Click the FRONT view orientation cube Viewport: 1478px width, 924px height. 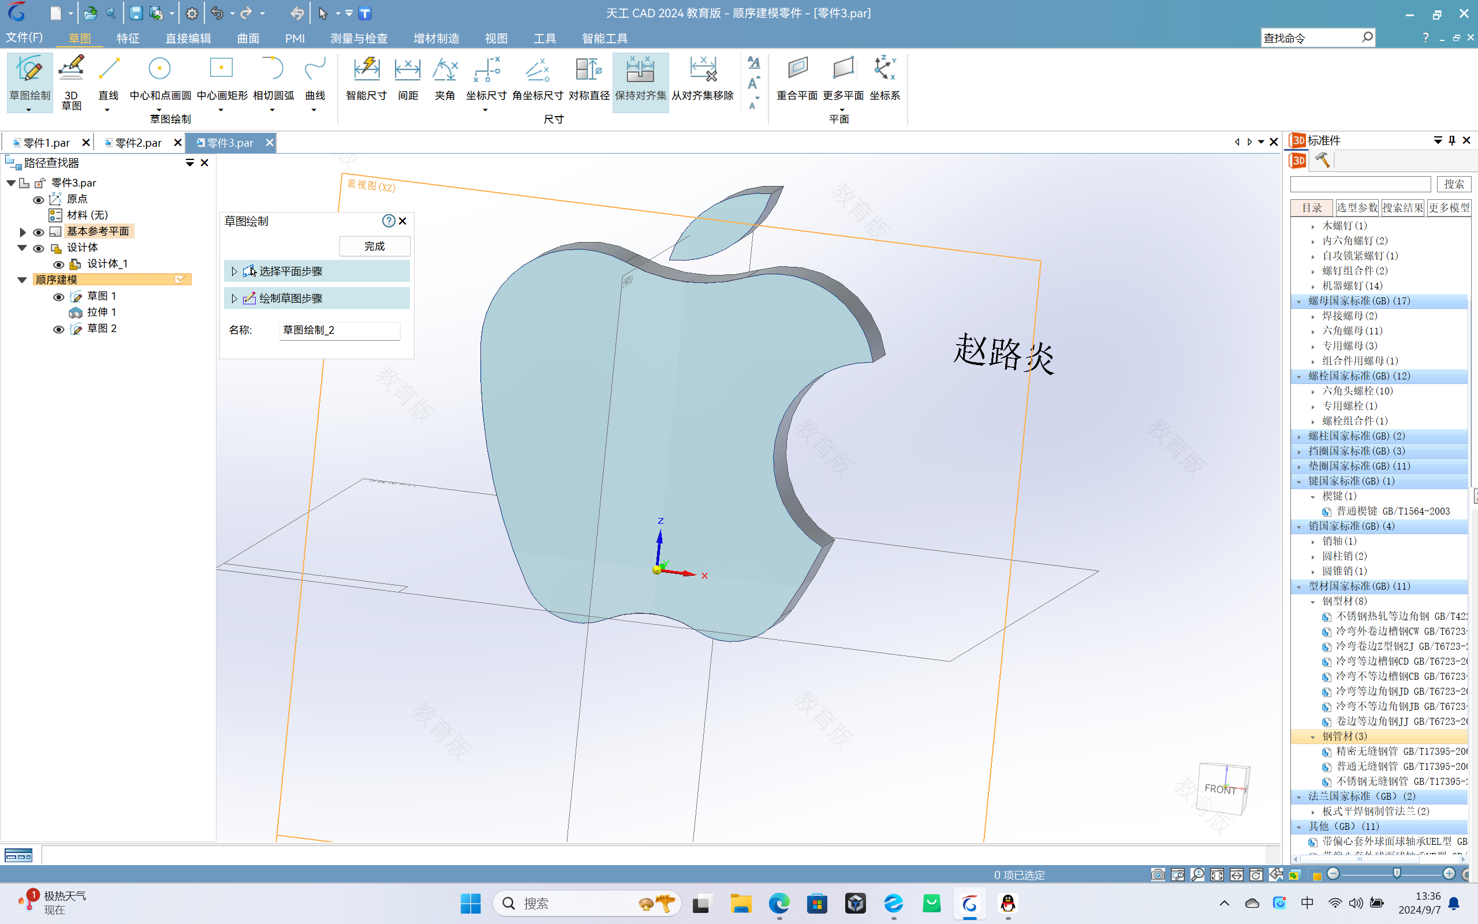pos(1223,788)
